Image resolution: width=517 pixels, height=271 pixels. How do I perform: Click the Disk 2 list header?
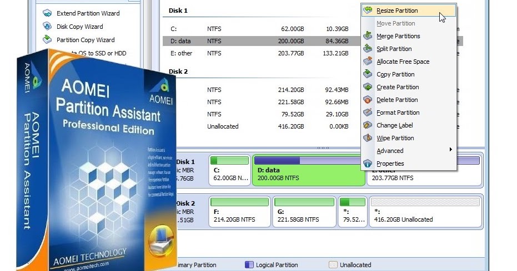pos(178,71)
